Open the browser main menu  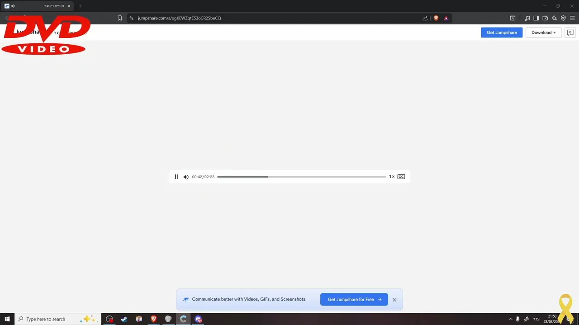[572, 18]
